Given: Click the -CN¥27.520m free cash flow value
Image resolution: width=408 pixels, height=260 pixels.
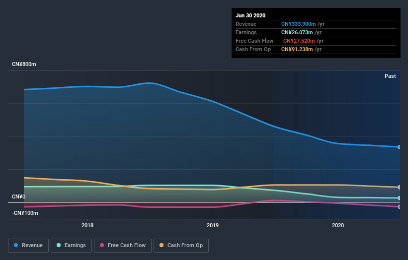Looking at the screenshot, I should pos(298,41).
